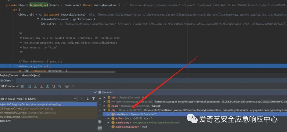The width and height of the screenshot is (287, 132).
Task: Select the classFactoryLocation = null row
Action: click(131, 127)
